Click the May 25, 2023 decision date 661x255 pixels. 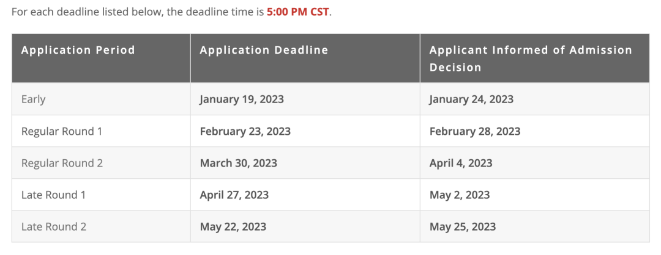pyautogui.click(x=463, y=226)
